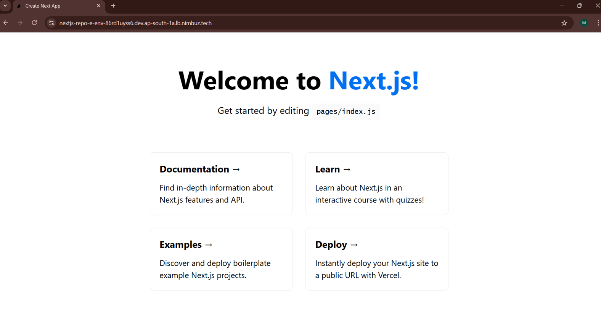Restore down the browser window
The image size is (601, 320).
click(x=579, y=6)
